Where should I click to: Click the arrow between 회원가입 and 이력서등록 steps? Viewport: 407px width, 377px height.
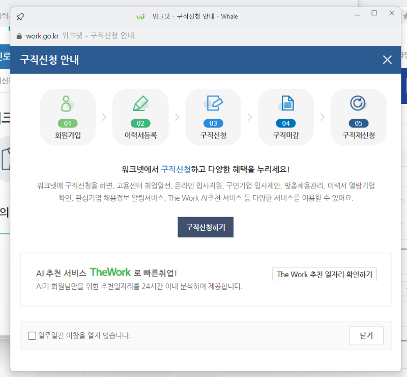coord(104,117)
